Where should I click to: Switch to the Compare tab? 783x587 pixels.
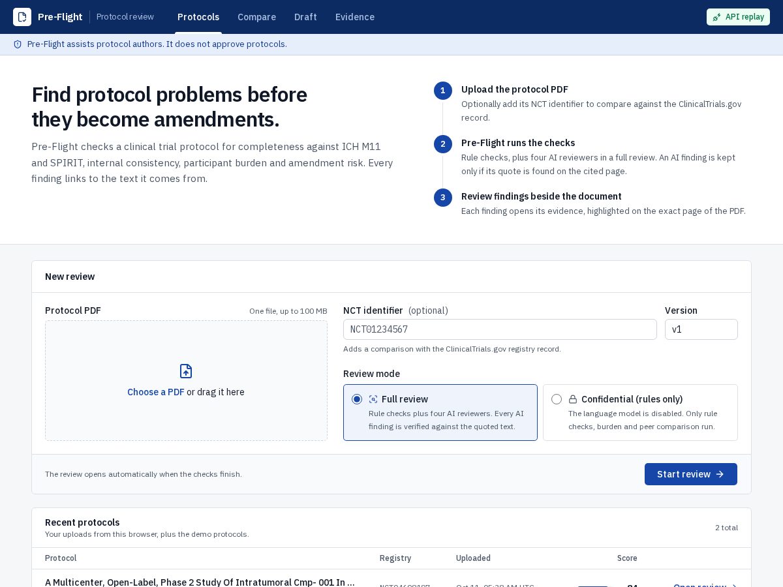point(256,17)
